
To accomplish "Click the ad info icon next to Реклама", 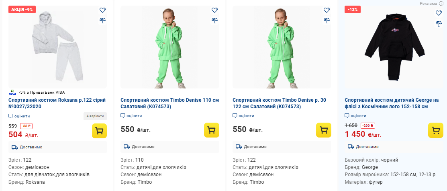I will point(441,3).
